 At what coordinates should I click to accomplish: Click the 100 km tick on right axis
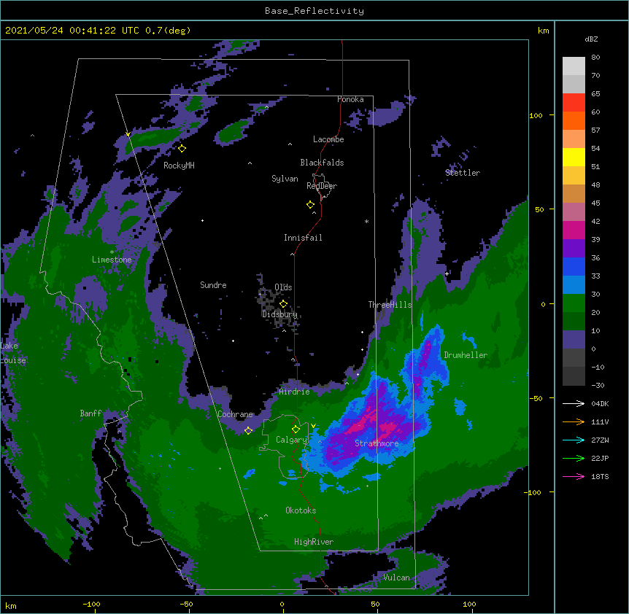536,115
